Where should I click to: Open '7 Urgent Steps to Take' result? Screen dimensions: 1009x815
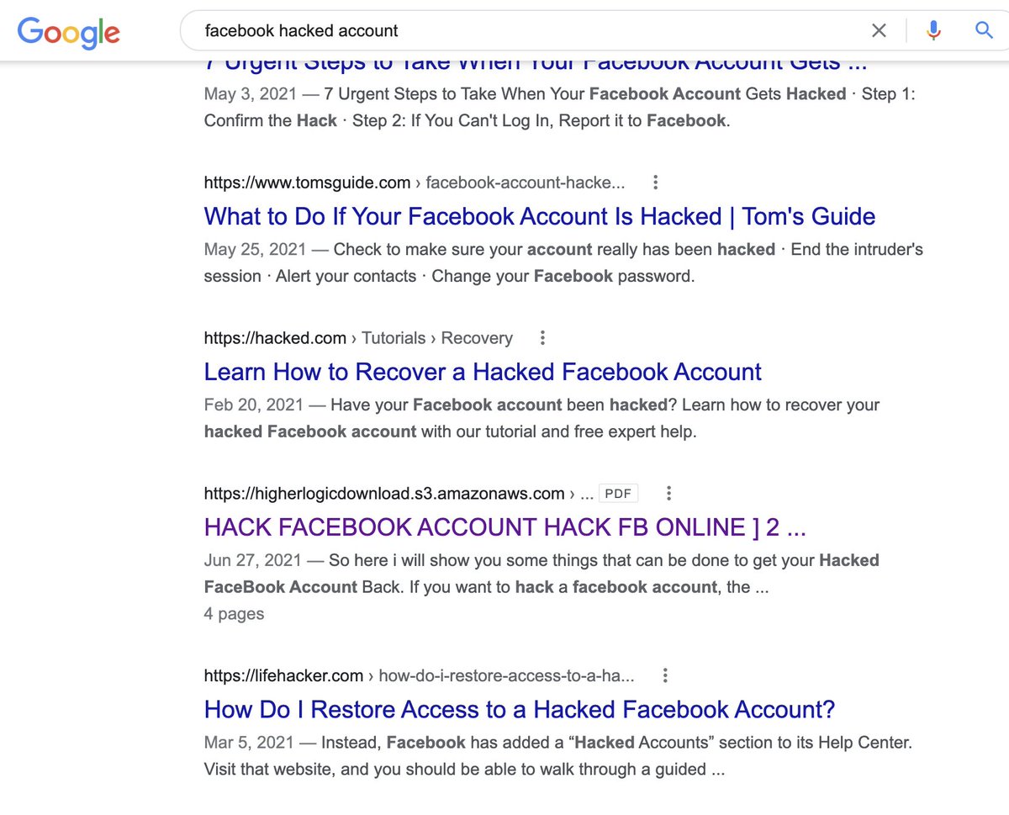(536, 64)
